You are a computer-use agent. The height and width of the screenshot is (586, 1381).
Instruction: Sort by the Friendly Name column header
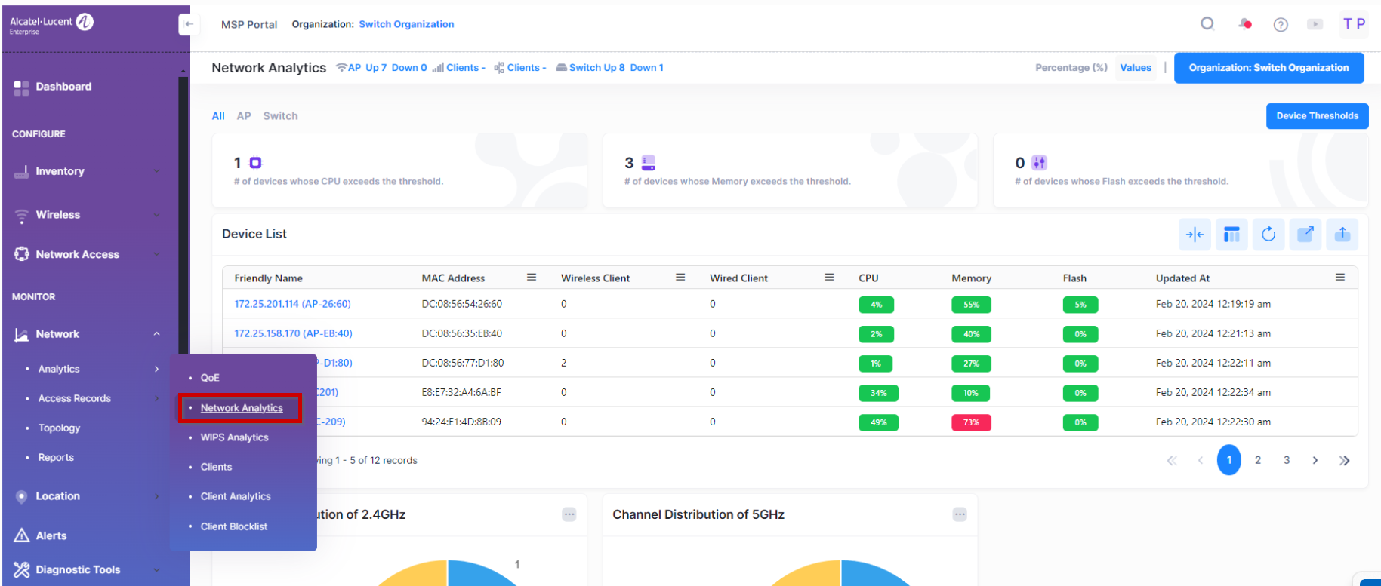(x=268, y=278)
